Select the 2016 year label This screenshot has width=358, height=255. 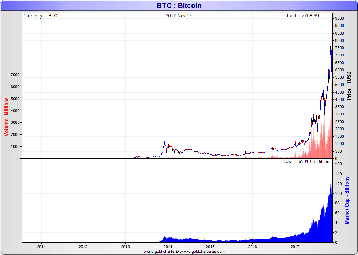252,246
